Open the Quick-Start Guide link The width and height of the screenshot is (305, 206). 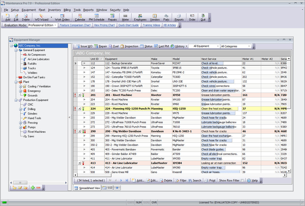click(x=128, y=25)
